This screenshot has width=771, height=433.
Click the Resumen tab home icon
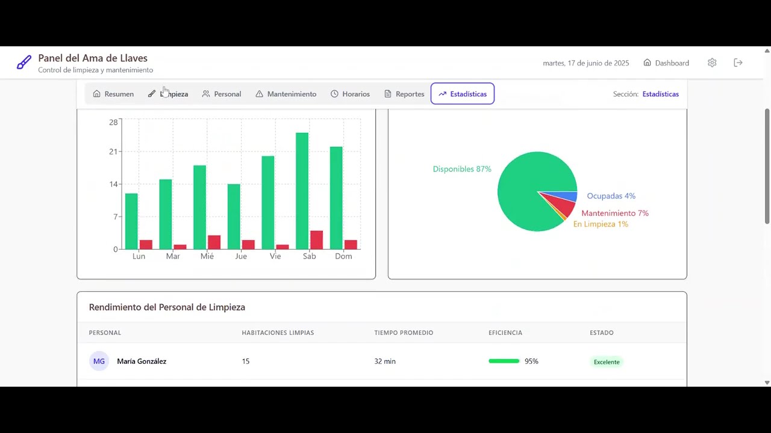point(96,94)
